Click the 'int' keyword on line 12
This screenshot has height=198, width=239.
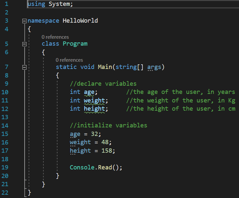(75, 109)
